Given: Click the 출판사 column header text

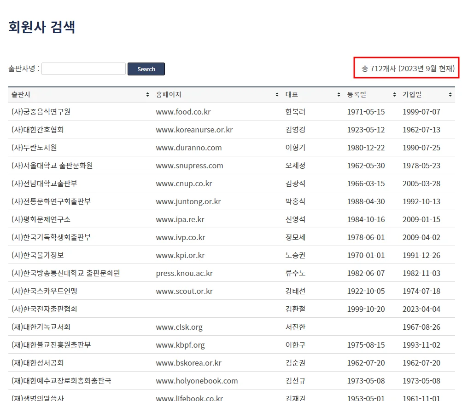Looking at the screenshot, I should coord(21,95).
